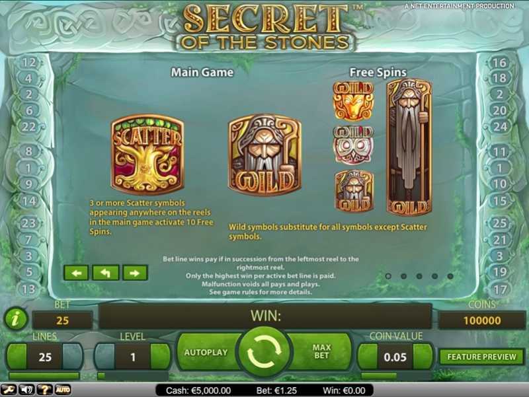The image size is (529, 397).
Task: Spin the reels with circular arrow button
Action: tap(264, 352)
